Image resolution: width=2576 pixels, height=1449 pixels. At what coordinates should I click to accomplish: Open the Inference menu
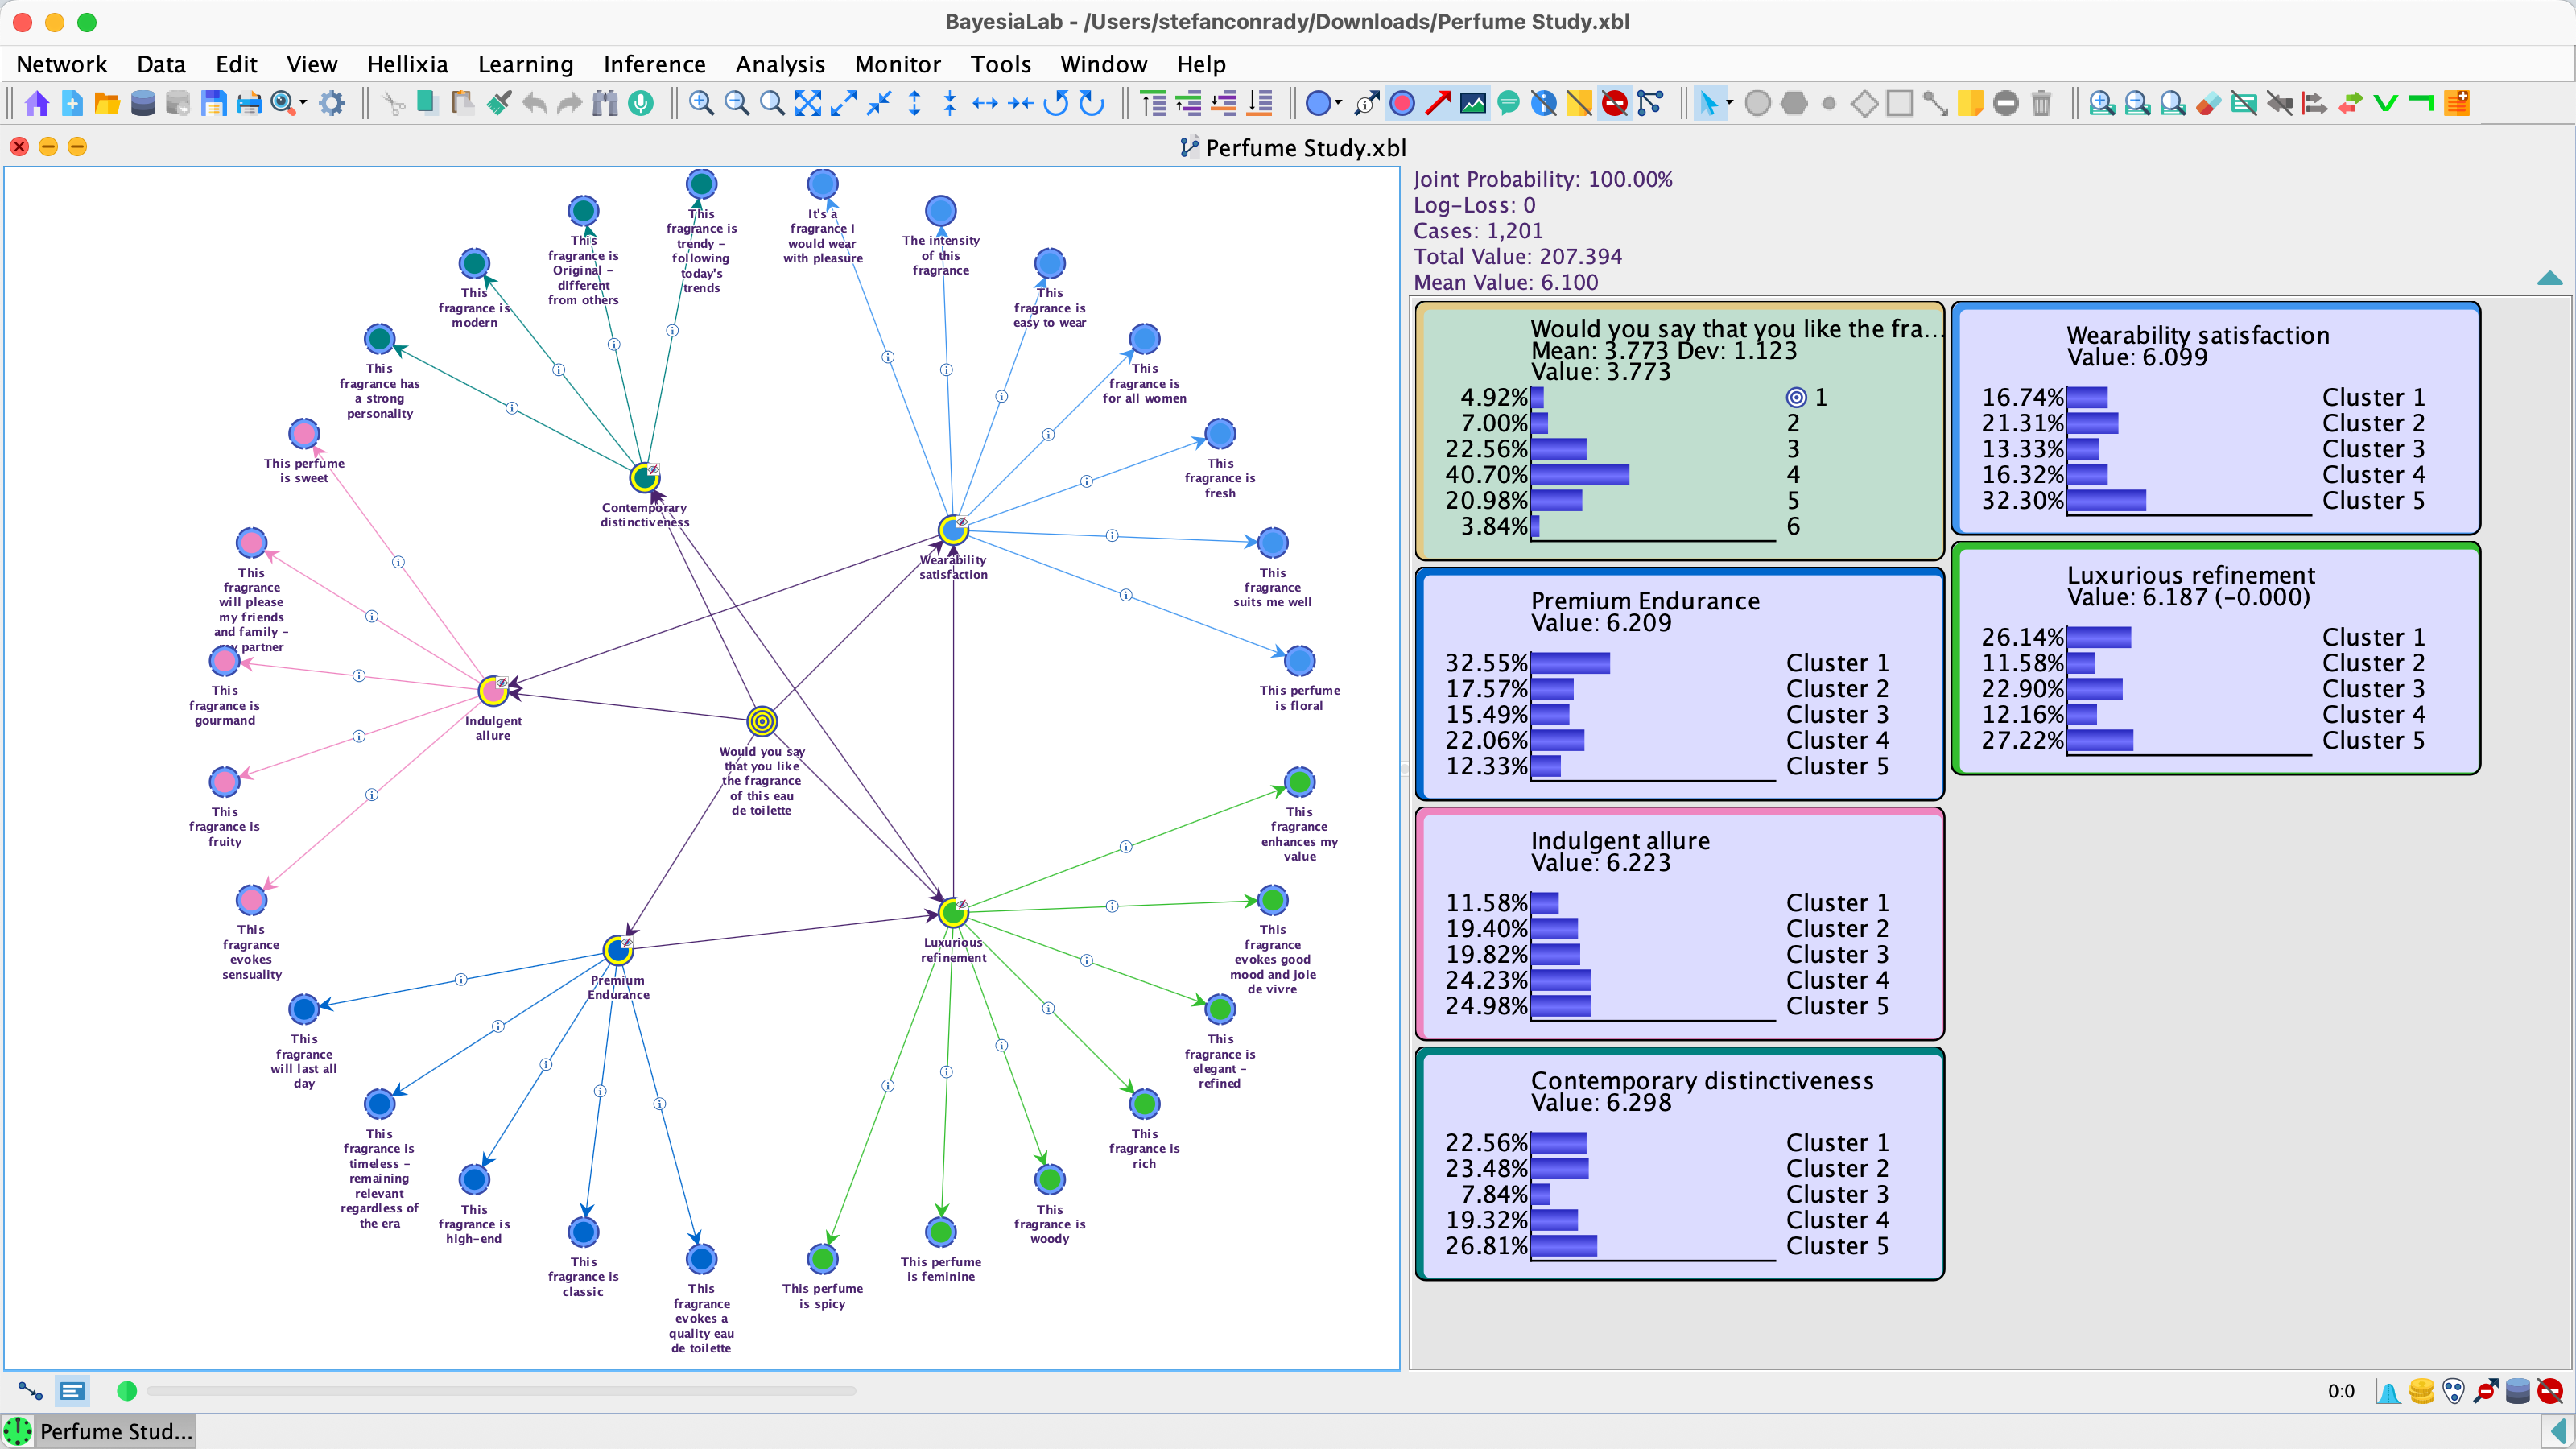tap(654, 64)
